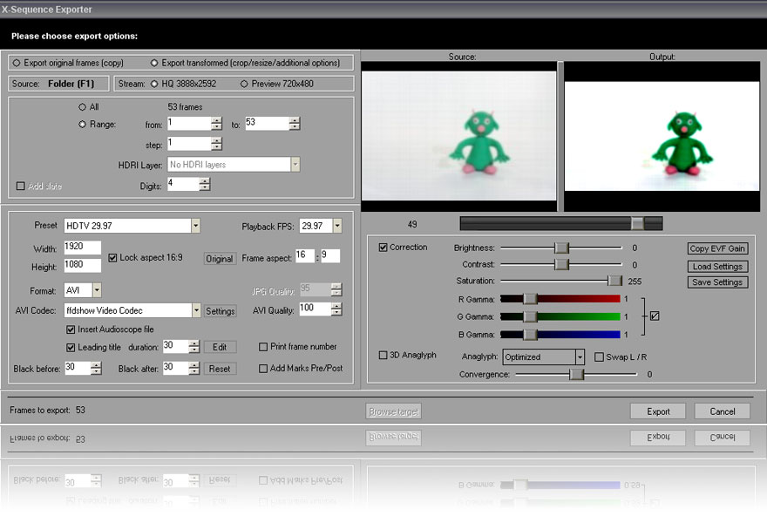767x523 pixels.
Task: Click the Height input field
Action: 82,265
